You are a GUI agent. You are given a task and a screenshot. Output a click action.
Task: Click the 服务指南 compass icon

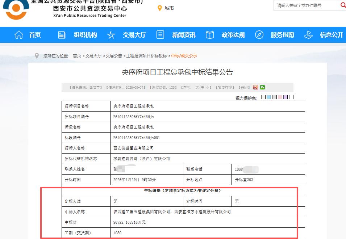(x=259, y=35)
